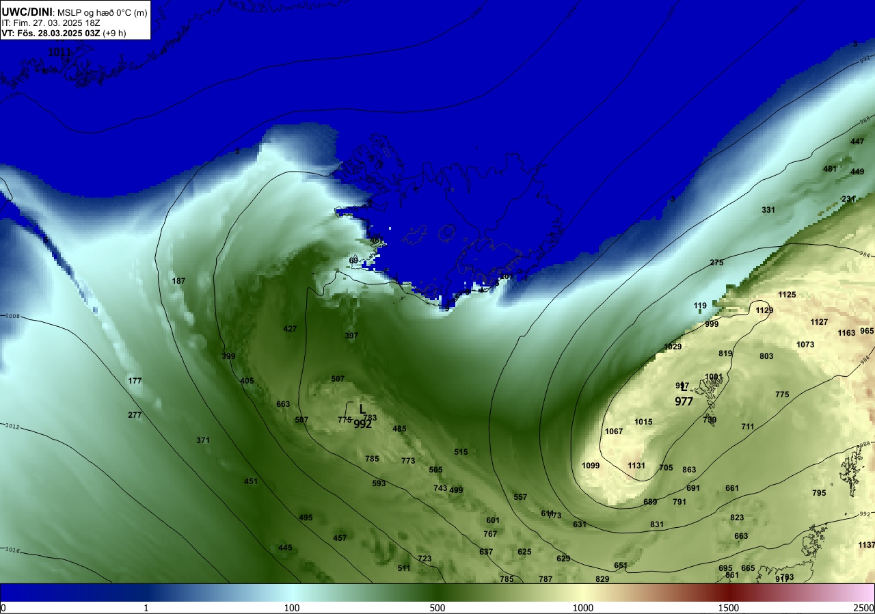
Task: Click the 743 height value
Action: tap(440, 488)
